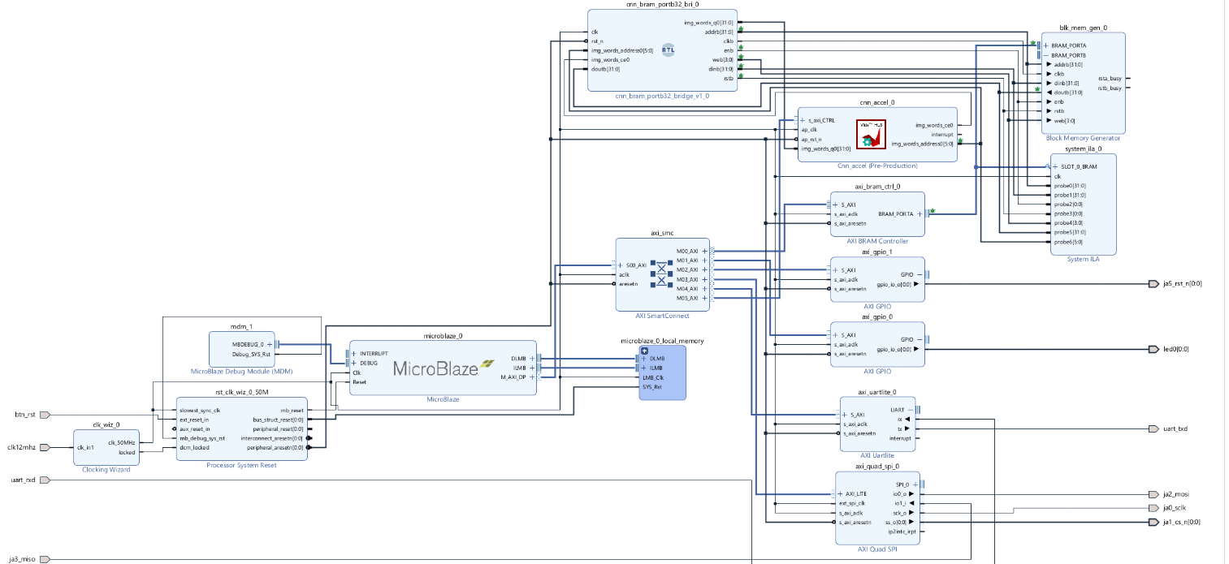Expand the M_AXI_DP interface on microblaze_0

[532, 377]
